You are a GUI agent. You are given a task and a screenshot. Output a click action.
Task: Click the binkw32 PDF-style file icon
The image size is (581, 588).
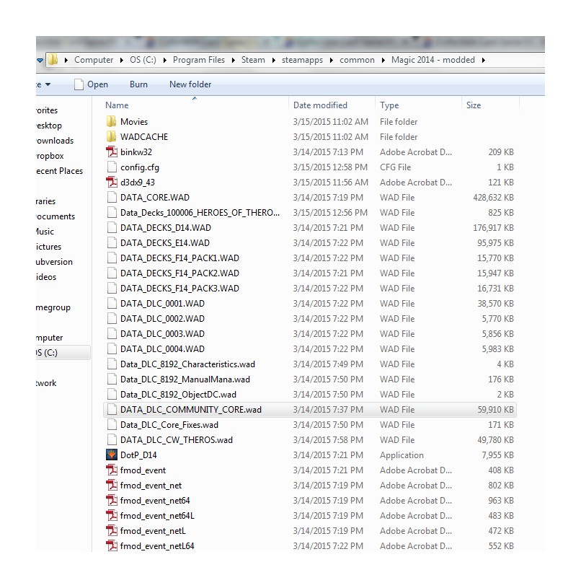(111, 152)
